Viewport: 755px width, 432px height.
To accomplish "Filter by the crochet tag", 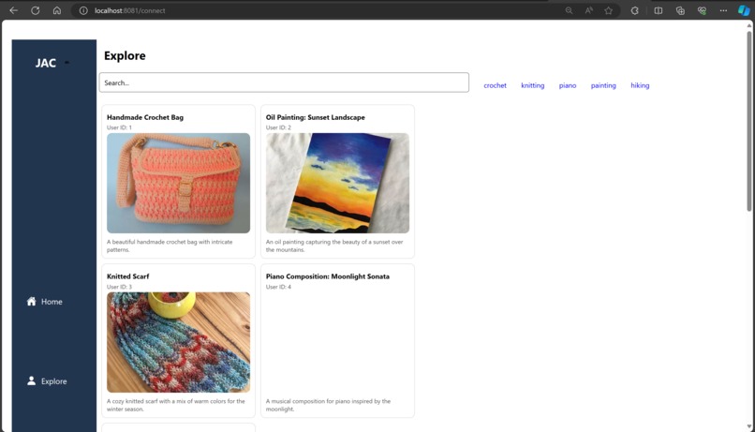I will 495,85.
